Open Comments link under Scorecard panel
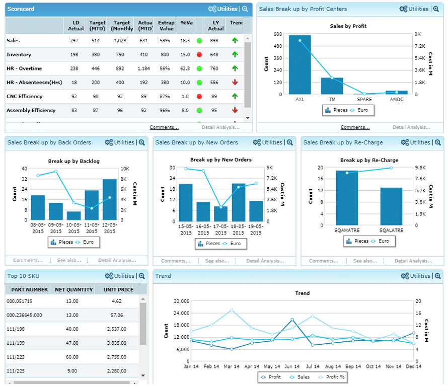This screenshot has width=448, height=386. click(164, 127)
